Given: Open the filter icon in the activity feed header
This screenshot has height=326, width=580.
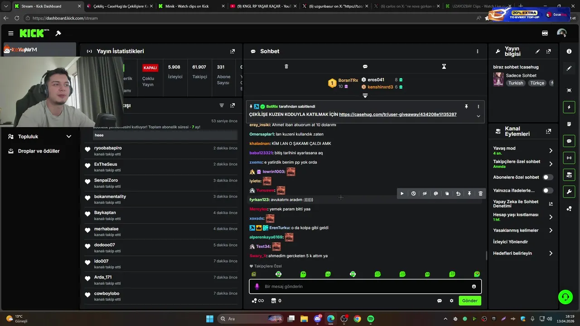Looking at the screenshot, I should pyautogui.click(x=222, y=105).
